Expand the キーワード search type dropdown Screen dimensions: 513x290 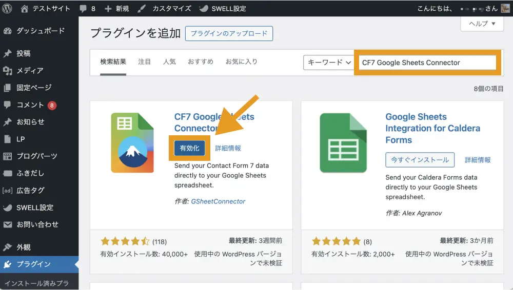329,63
